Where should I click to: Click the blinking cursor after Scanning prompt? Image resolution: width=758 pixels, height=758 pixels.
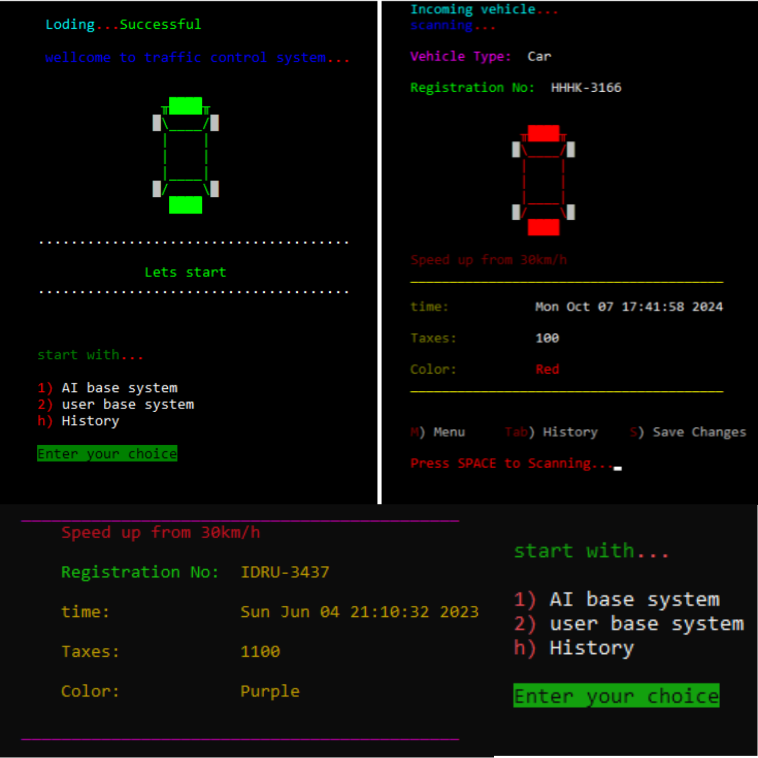point(617,468)
